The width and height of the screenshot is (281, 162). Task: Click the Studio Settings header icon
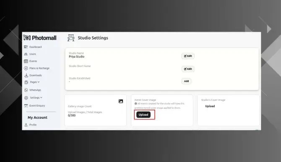tap(71, 38)
